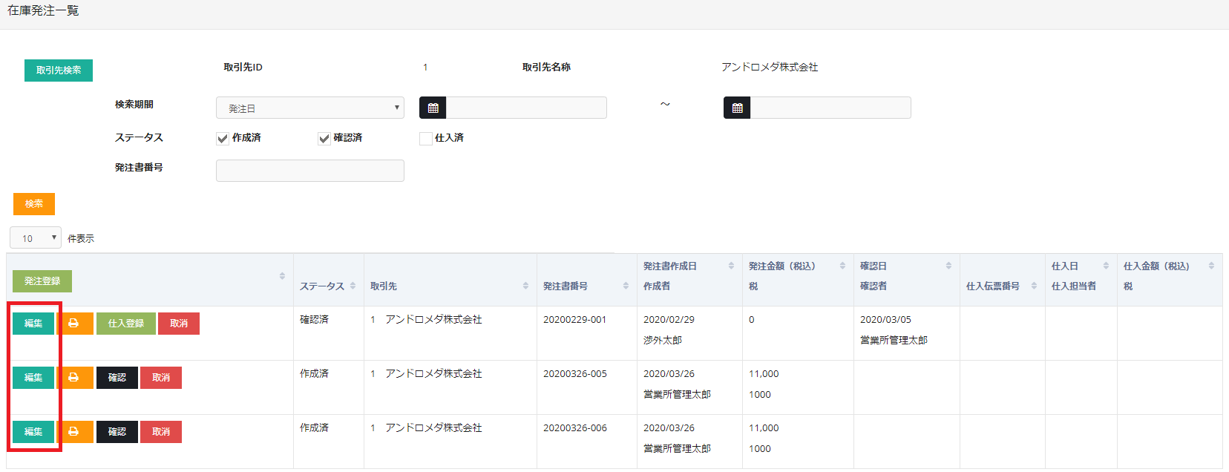Click the print icon for order 20200326-005

74,378
